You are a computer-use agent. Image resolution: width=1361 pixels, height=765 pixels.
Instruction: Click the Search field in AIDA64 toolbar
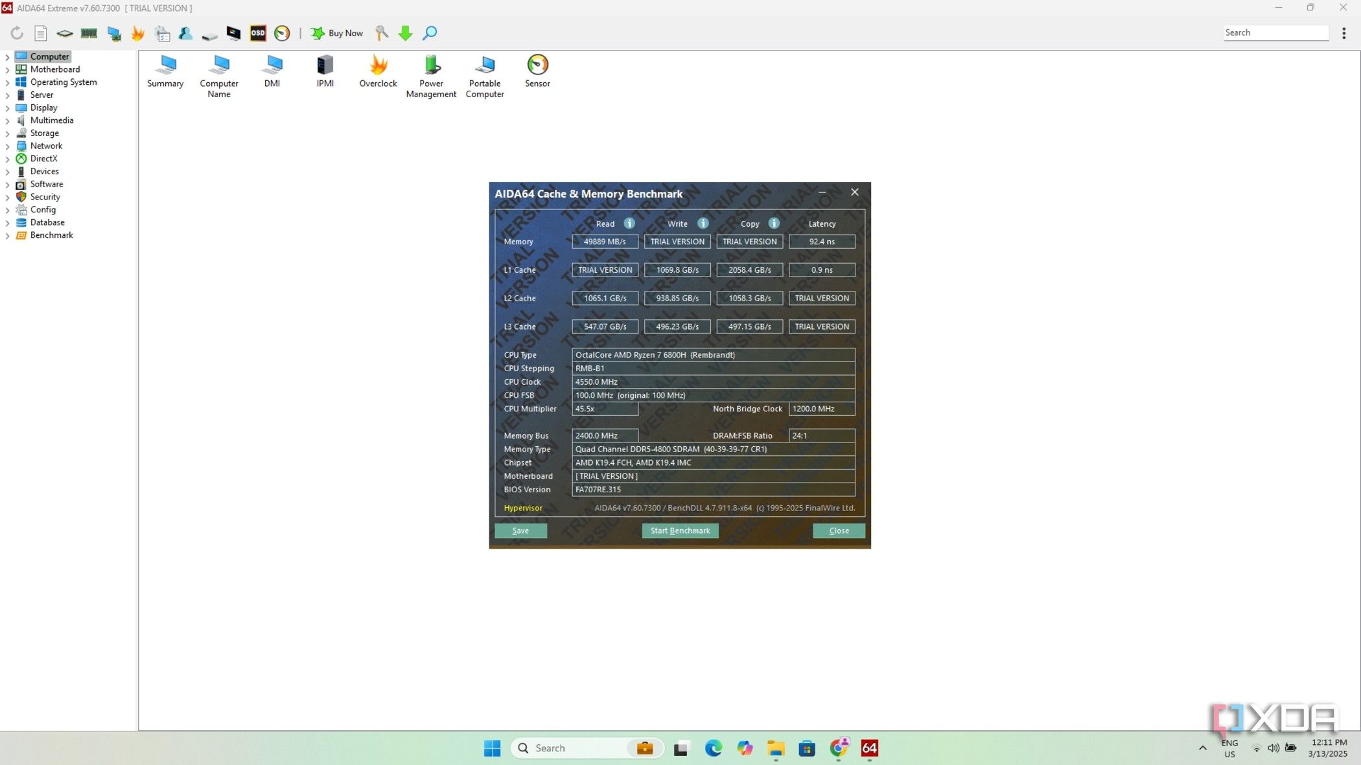pyautogui.click(x=1275, y=33)
